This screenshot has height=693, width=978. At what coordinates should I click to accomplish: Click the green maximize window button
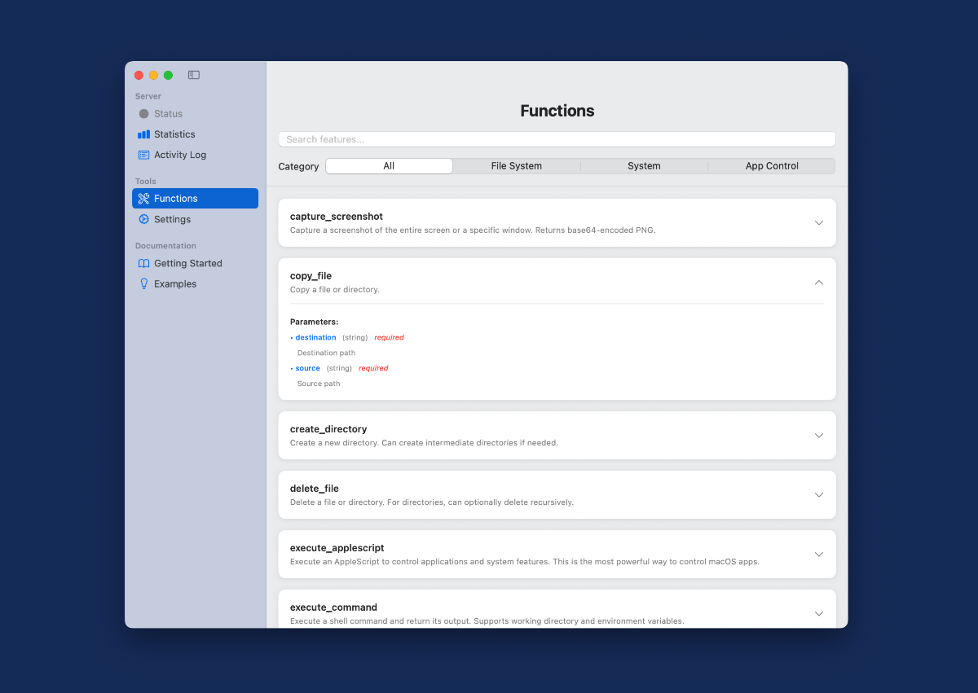coord(168,75)
